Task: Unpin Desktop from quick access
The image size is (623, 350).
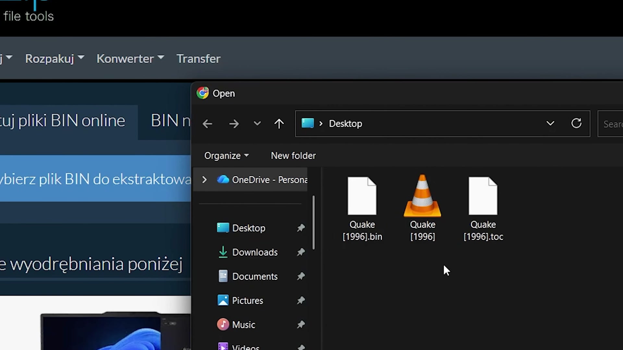Action: click(x=301, y=228)
